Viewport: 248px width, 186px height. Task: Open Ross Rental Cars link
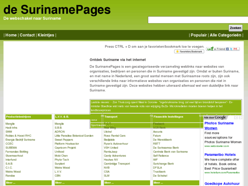coord(115,136)
